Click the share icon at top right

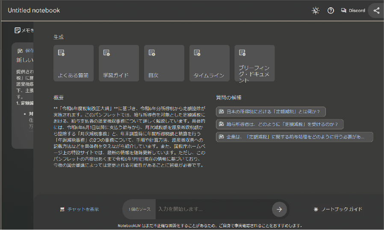[x=376, y=11]
